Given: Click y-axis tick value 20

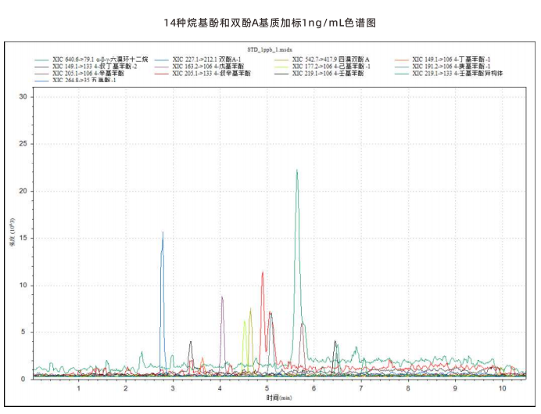Looking at the screenshot, I should 23,191.
